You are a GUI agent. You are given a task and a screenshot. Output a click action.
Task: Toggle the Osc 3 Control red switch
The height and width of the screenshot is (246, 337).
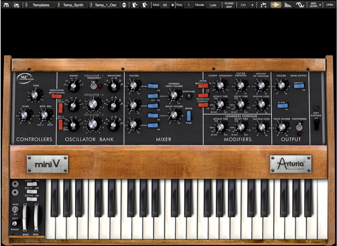(x=61, y=125)
